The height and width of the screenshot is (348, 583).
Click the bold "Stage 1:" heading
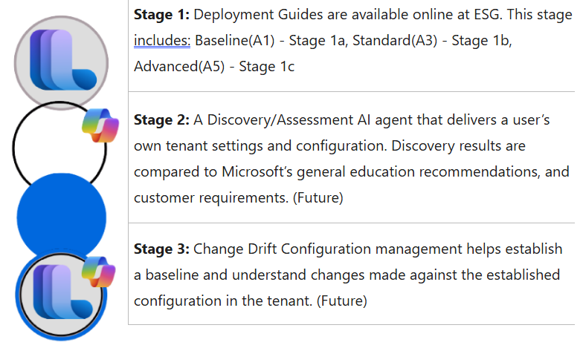tap(158, 15)
